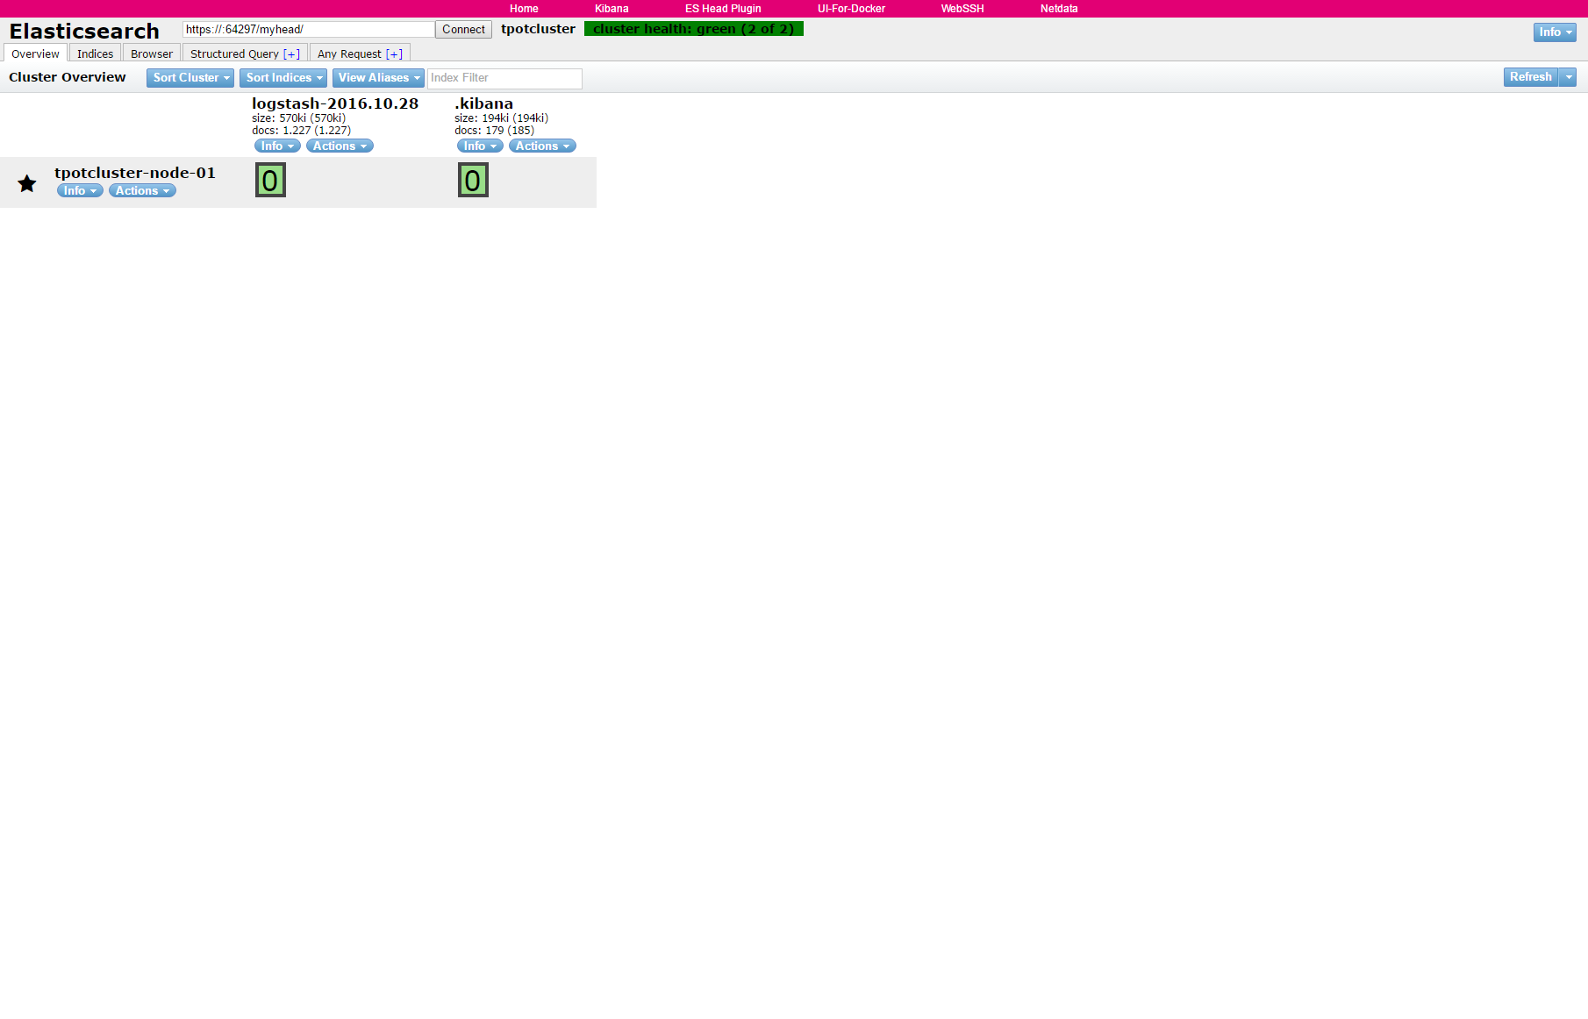Open the Refresh interval dropdown arrow
The height and width of the screenshot is (1019, 1588).
click(x=1569, y=77)
